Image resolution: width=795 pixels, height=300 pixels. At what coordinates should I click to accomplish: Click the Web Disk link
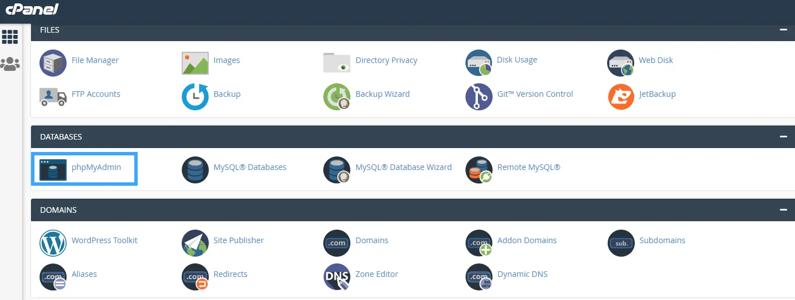(656, 60)
